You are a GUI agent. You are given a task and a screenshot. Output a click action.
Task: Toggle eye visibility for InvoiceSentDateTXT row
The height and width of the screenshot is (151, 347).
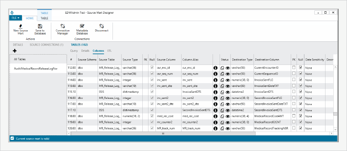[x=228, y=86]
